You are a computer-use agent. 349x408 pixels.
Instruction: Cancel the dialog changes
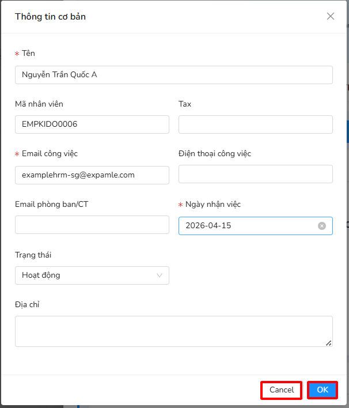tap(282, 390)
